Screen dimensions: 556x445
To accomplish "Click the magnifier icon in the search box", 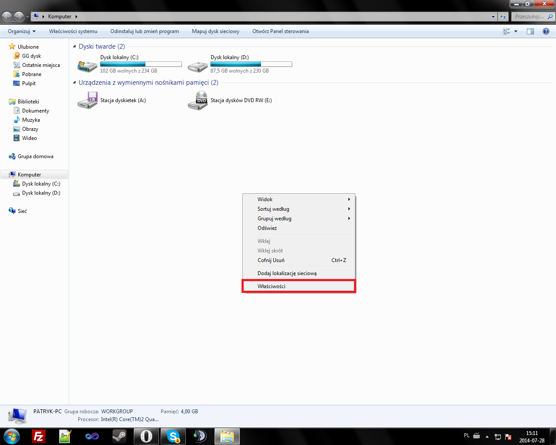I will click(550, 17).
